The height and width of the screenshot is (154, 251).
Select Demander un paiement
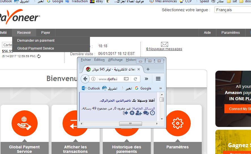point(51,41)
